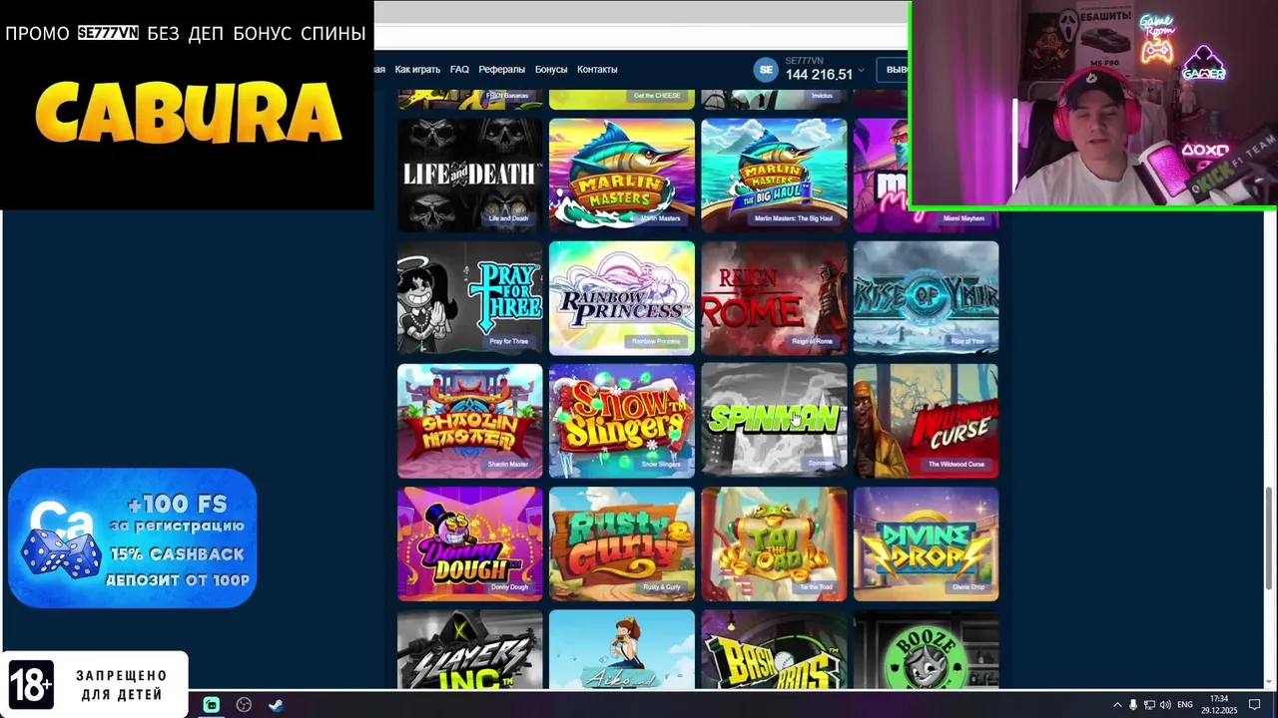This screenshot has width=1278, height=718.
Task: Open the Rise of Ymir game
Action: pos(926,297)
